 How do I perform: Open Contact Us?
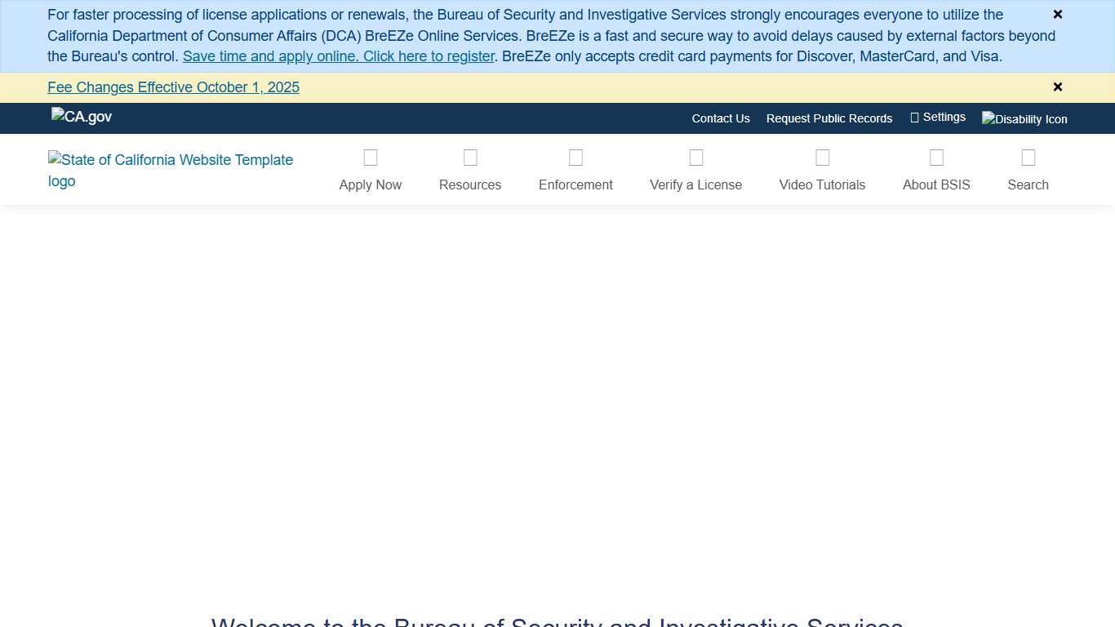[720, 118]
